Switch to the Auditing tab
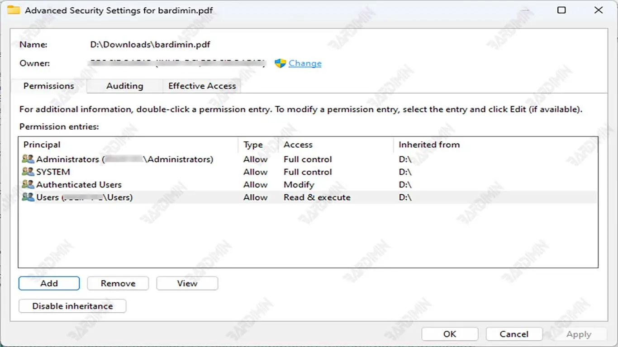Screen dimensions: 618x347 click(124, 86)
